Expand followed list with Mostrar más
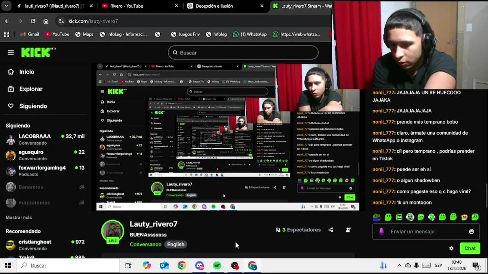Image resolution: width=488 pixels, height=274 pixels. pos(19,217)
